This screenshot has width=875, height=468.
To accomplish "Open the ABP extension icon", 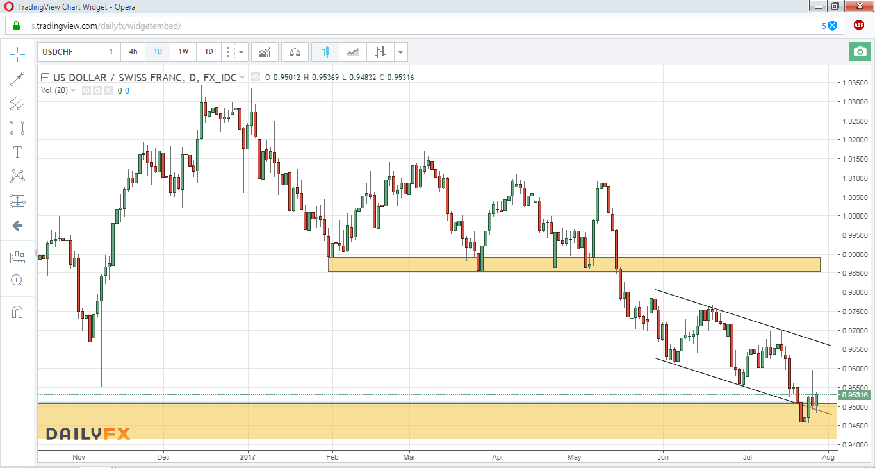I will (858, 26).
